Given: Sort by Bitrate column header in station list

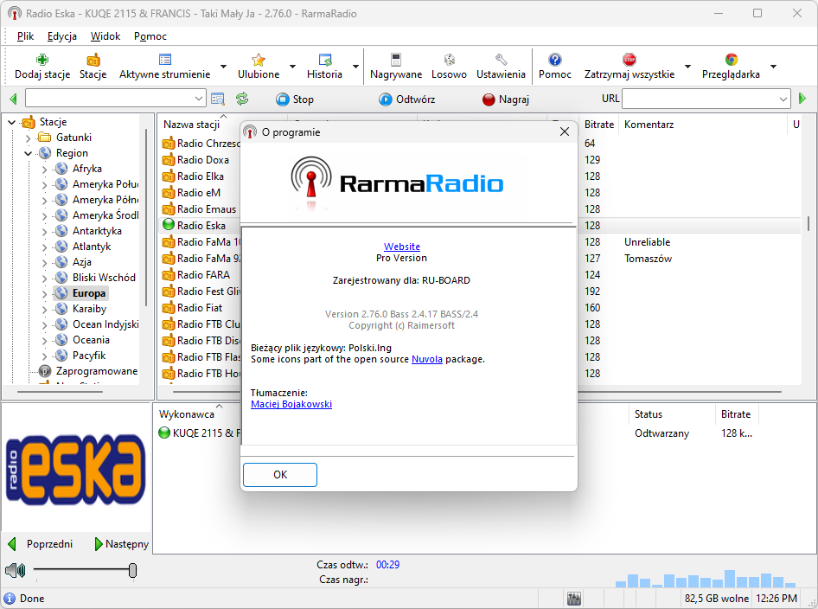Looking at the screenshot, I should click(599, 125).
